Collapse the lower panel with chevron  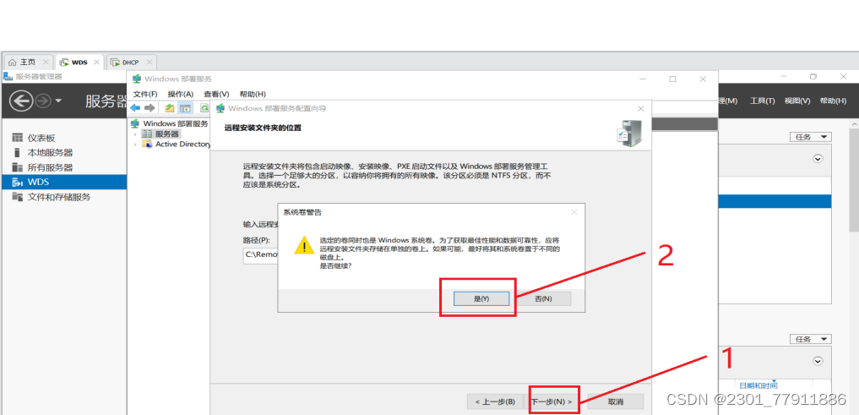click(818, 361)
